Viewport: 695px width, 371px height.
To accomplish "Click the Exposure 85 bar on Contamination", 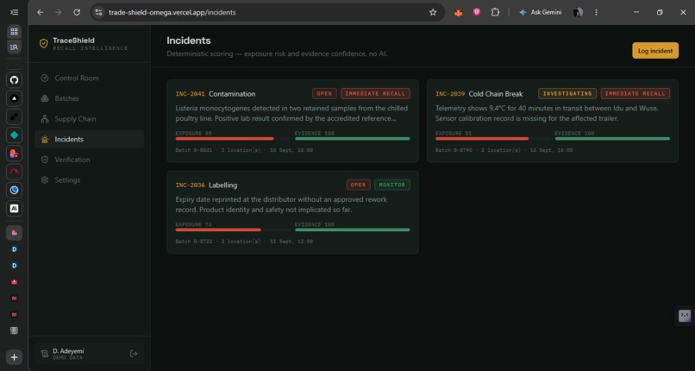I will pos(233,139).
